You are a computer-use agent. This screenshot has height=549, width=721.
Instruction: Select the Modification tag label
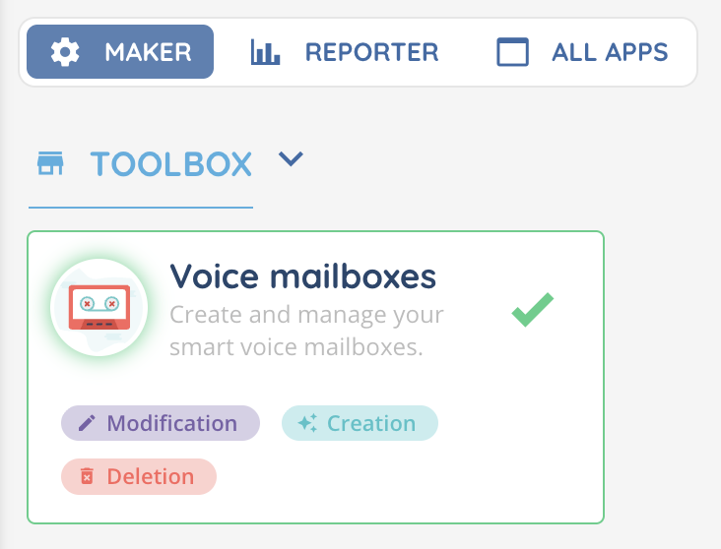[x=171, y=423]
